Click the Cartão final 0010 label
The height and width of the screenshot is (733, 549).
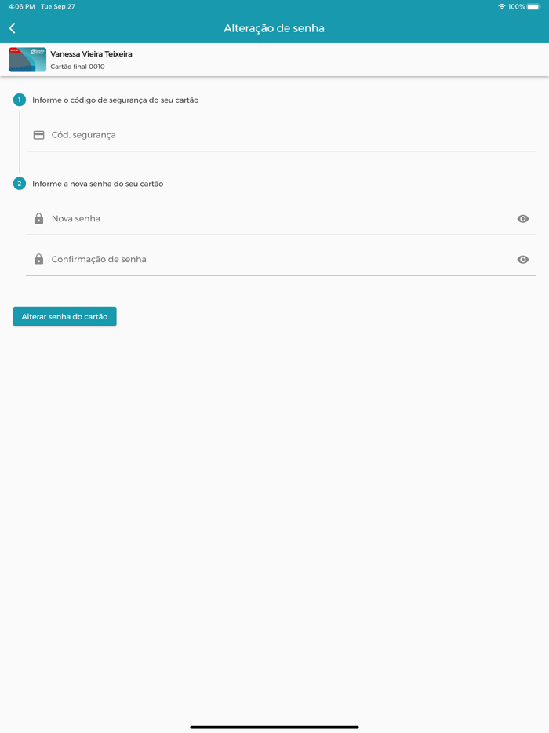78,67
